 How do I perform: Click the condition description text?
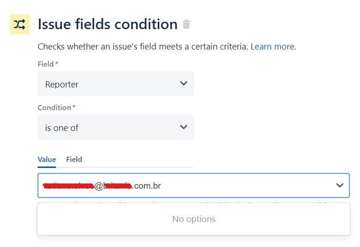tap(143, 47)
